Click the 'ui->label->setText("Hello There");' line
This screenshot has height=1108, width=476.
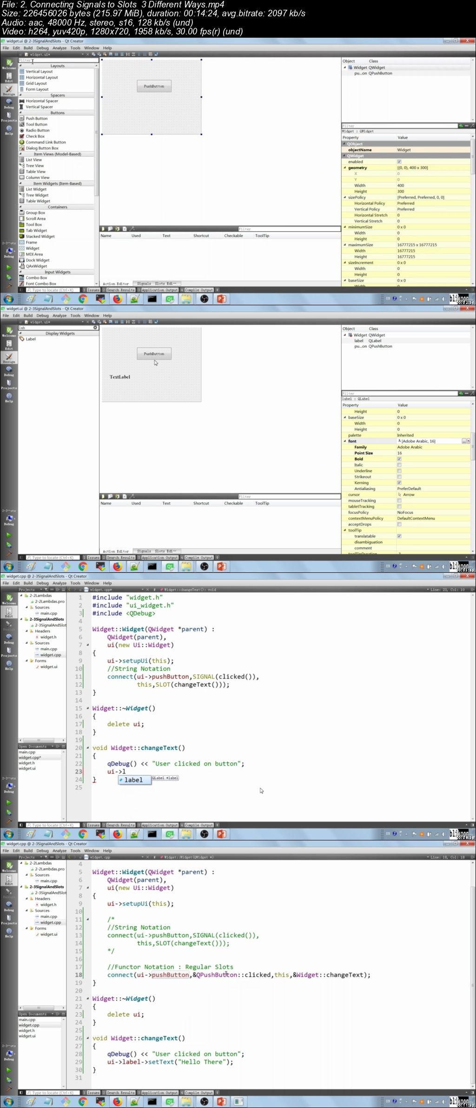[x=170, y=1062]
